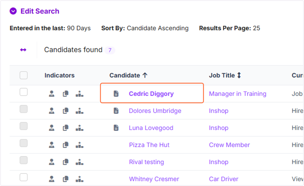Image resolution: width=304 pixels, height=186 pixels.
Task: Toggle column width double-arrow icon
Action: coord(23,50)
